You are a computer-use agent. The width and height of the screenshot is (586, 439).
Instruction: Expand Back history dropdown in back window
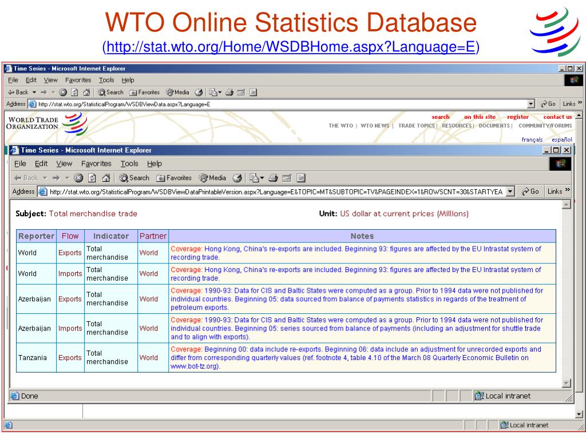point(34,92)
